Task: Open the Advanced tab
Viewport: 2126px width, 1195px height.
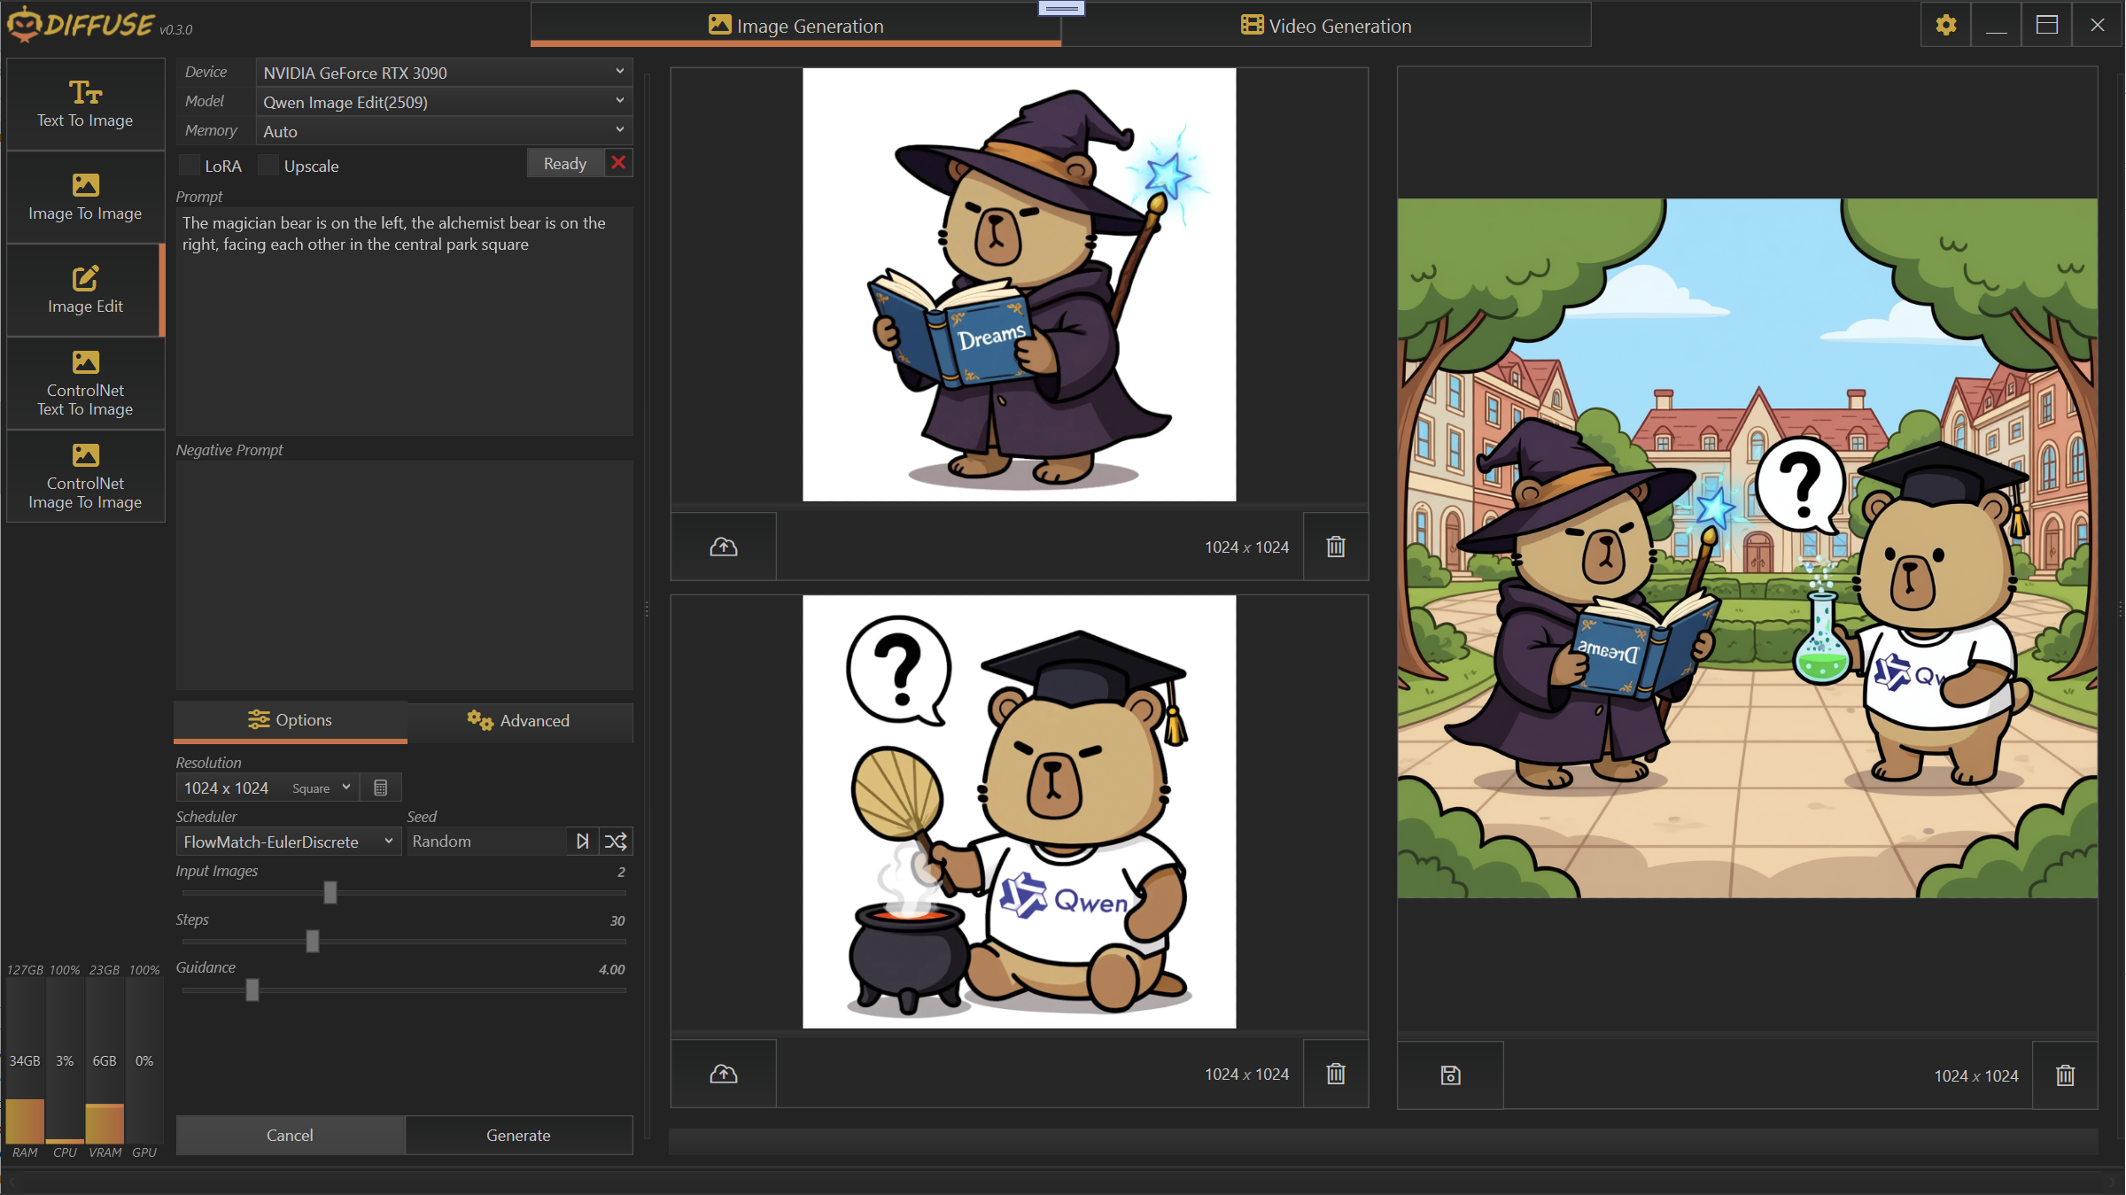Action: 519,720
